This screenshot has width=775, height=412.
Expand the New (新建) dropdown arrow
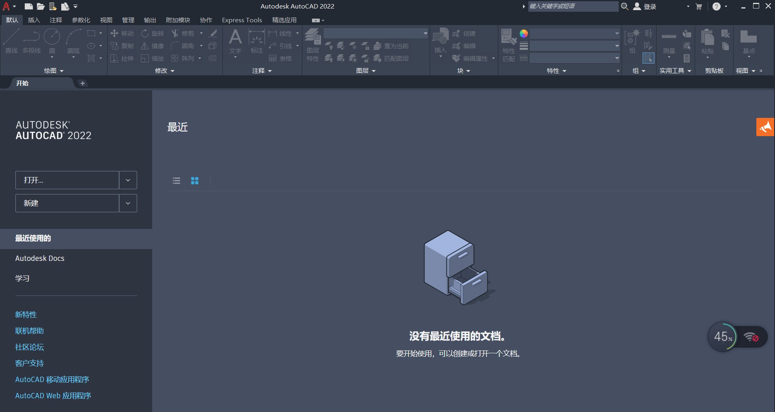click(128, 203)
